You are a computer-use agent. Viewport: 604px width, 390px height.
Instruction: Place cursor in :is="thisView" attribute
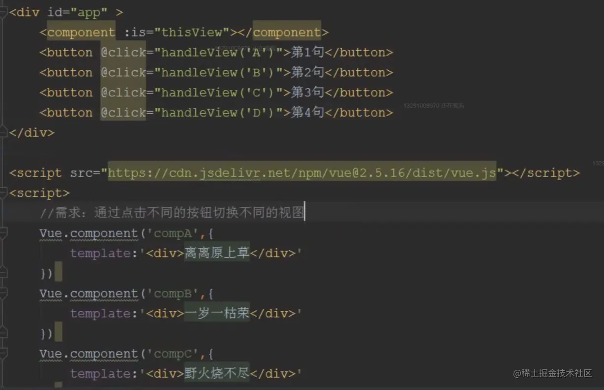tap(177, 32)
